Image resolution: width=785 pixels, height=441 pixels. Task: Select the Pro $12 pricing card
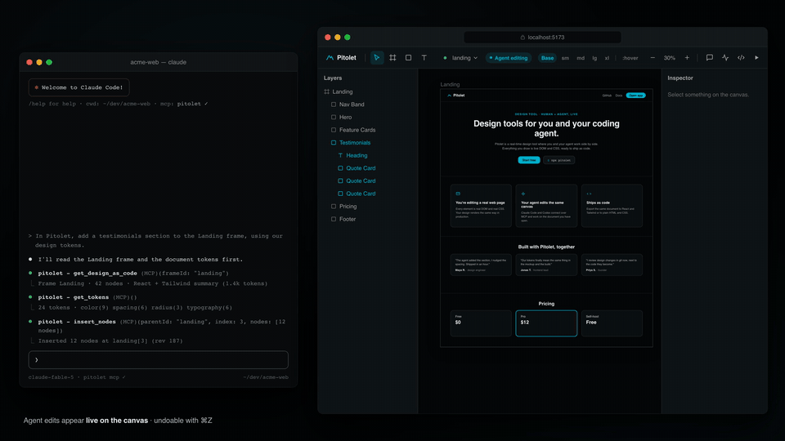tap(546, 323)
